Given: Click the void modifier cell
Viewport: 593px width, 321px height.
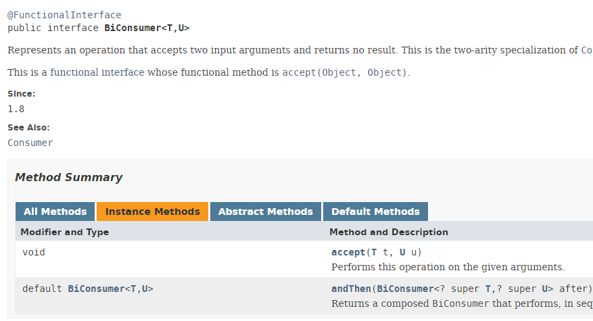Looking at the screenshot, I should click(x=34, y=252).
